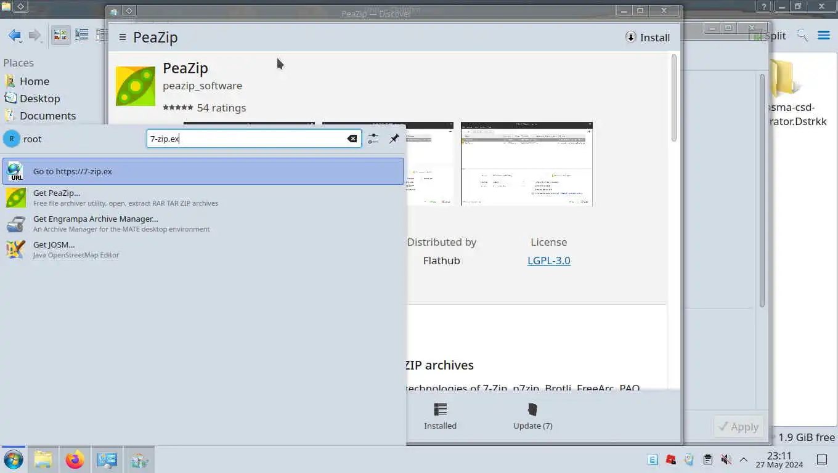Clear the 7-zip.ex search text
The image size is (838, 473).
(x=352, y=139)
